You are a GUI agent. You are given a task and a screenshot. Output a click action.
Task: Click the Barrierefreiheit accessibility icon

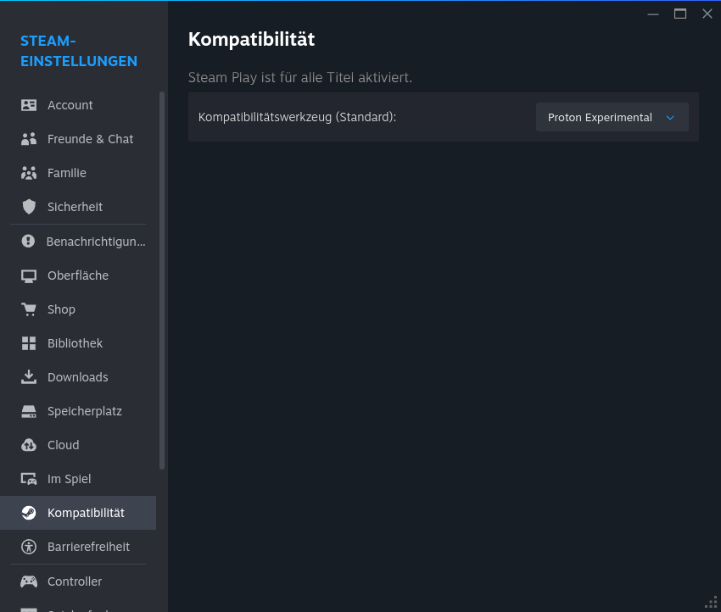29,547
